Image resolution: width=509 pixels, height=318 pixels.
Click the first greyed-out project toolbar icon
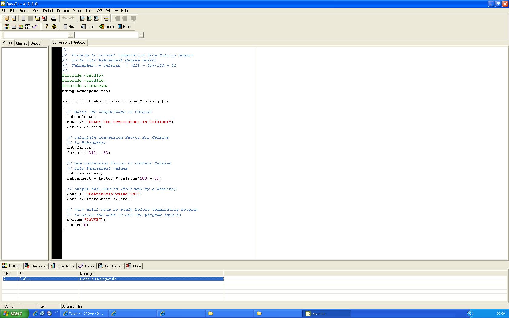coord(117,18)
